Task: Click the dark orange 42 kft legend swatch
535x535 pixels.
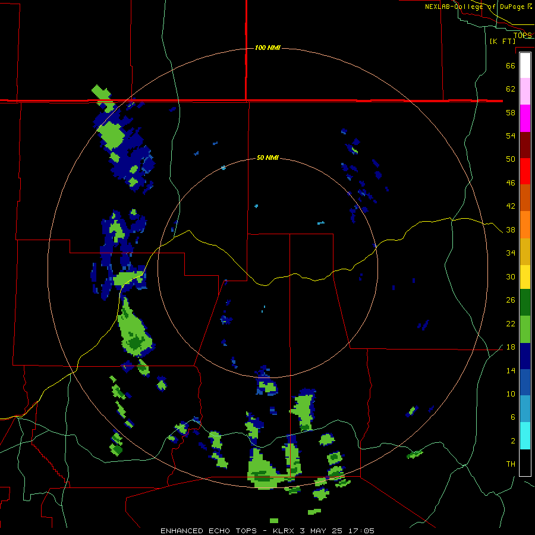Action: 525,197
